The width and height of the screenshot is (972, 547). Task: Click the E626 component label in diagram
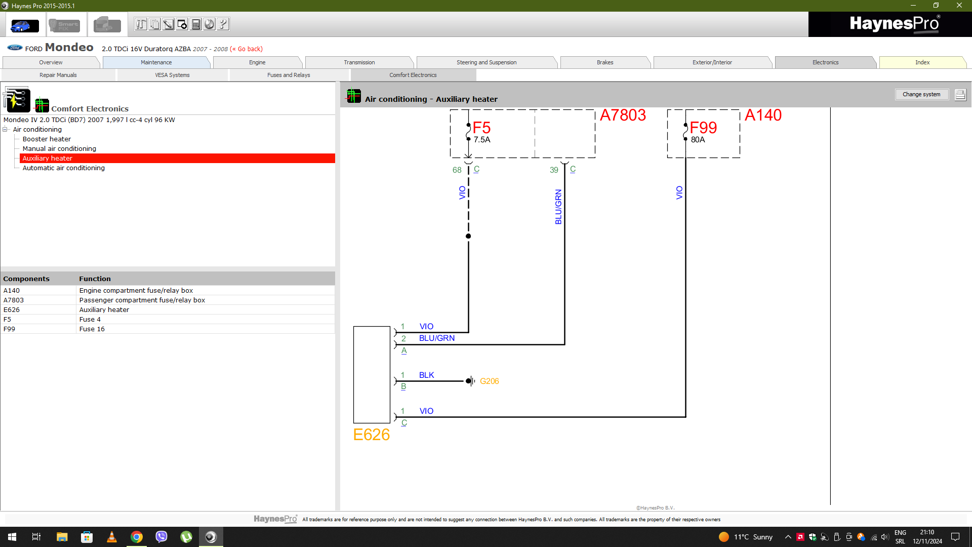[x=371, y=435]
